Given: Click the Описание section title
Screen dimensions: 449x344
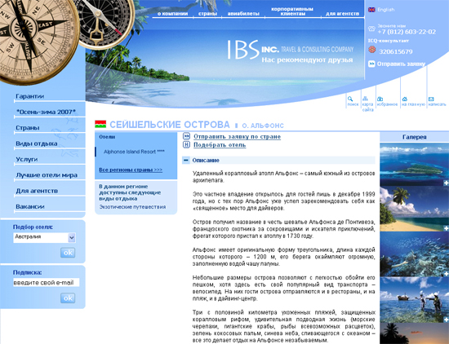Looking at the screenshot, I should 206,161.
